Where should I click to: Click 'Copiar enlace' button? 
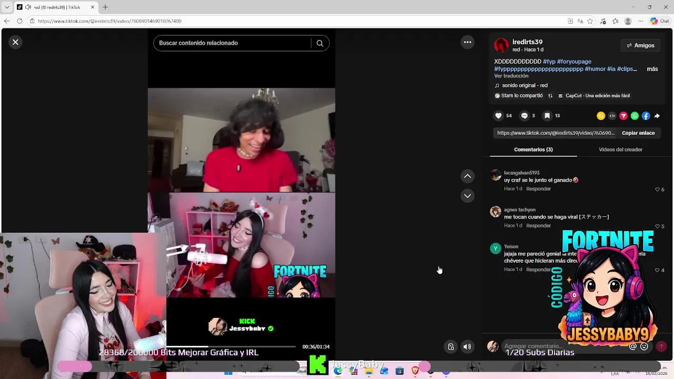(x=638, y=133)
